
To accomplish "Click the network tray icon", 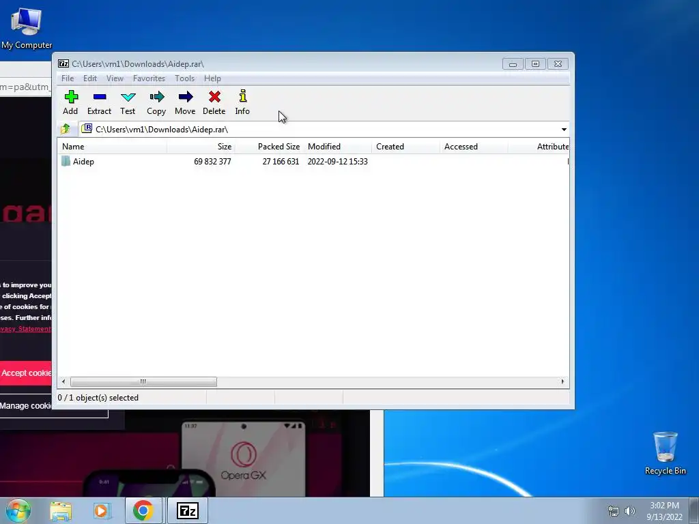I will click(x=614, y=511).
